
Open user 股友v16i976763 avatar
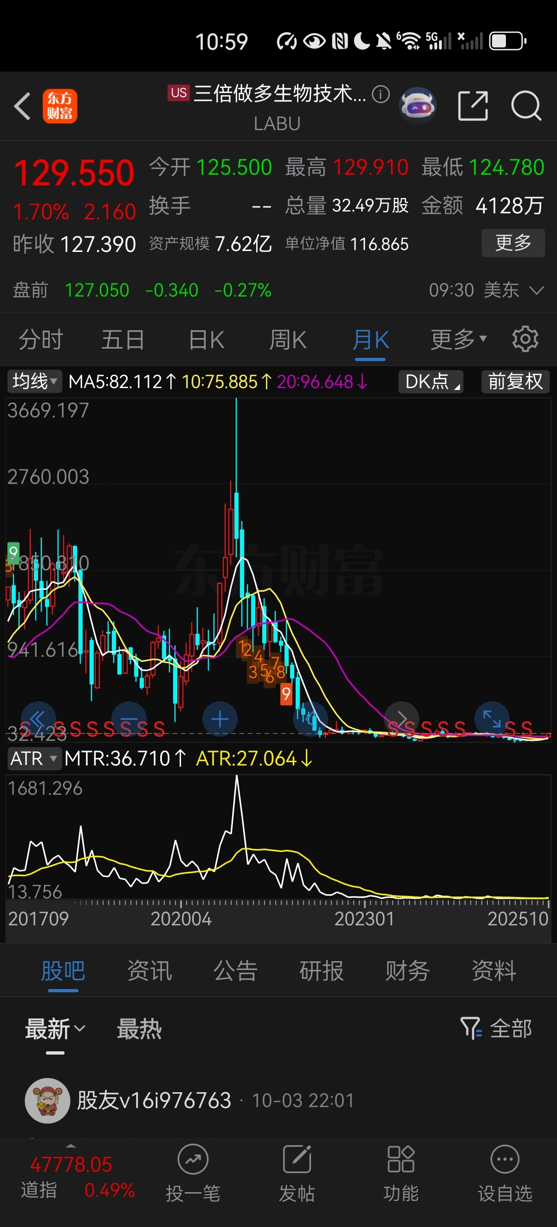pyautogui.click(x=47, y=1101)
